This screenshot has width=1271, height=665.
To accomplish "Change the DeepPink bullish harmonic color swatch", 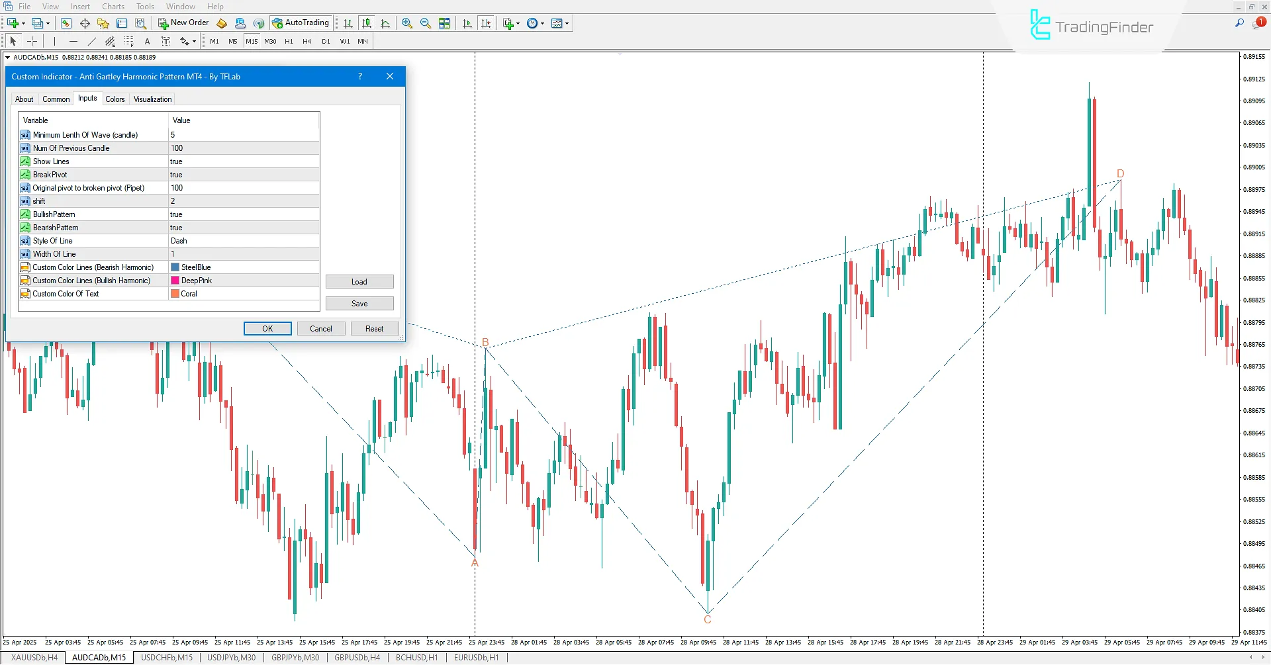I will point(174,280).
